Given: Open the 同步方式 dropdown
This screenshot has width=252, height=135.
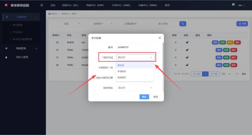Looking at the screenshot, I should coord(135,58).
